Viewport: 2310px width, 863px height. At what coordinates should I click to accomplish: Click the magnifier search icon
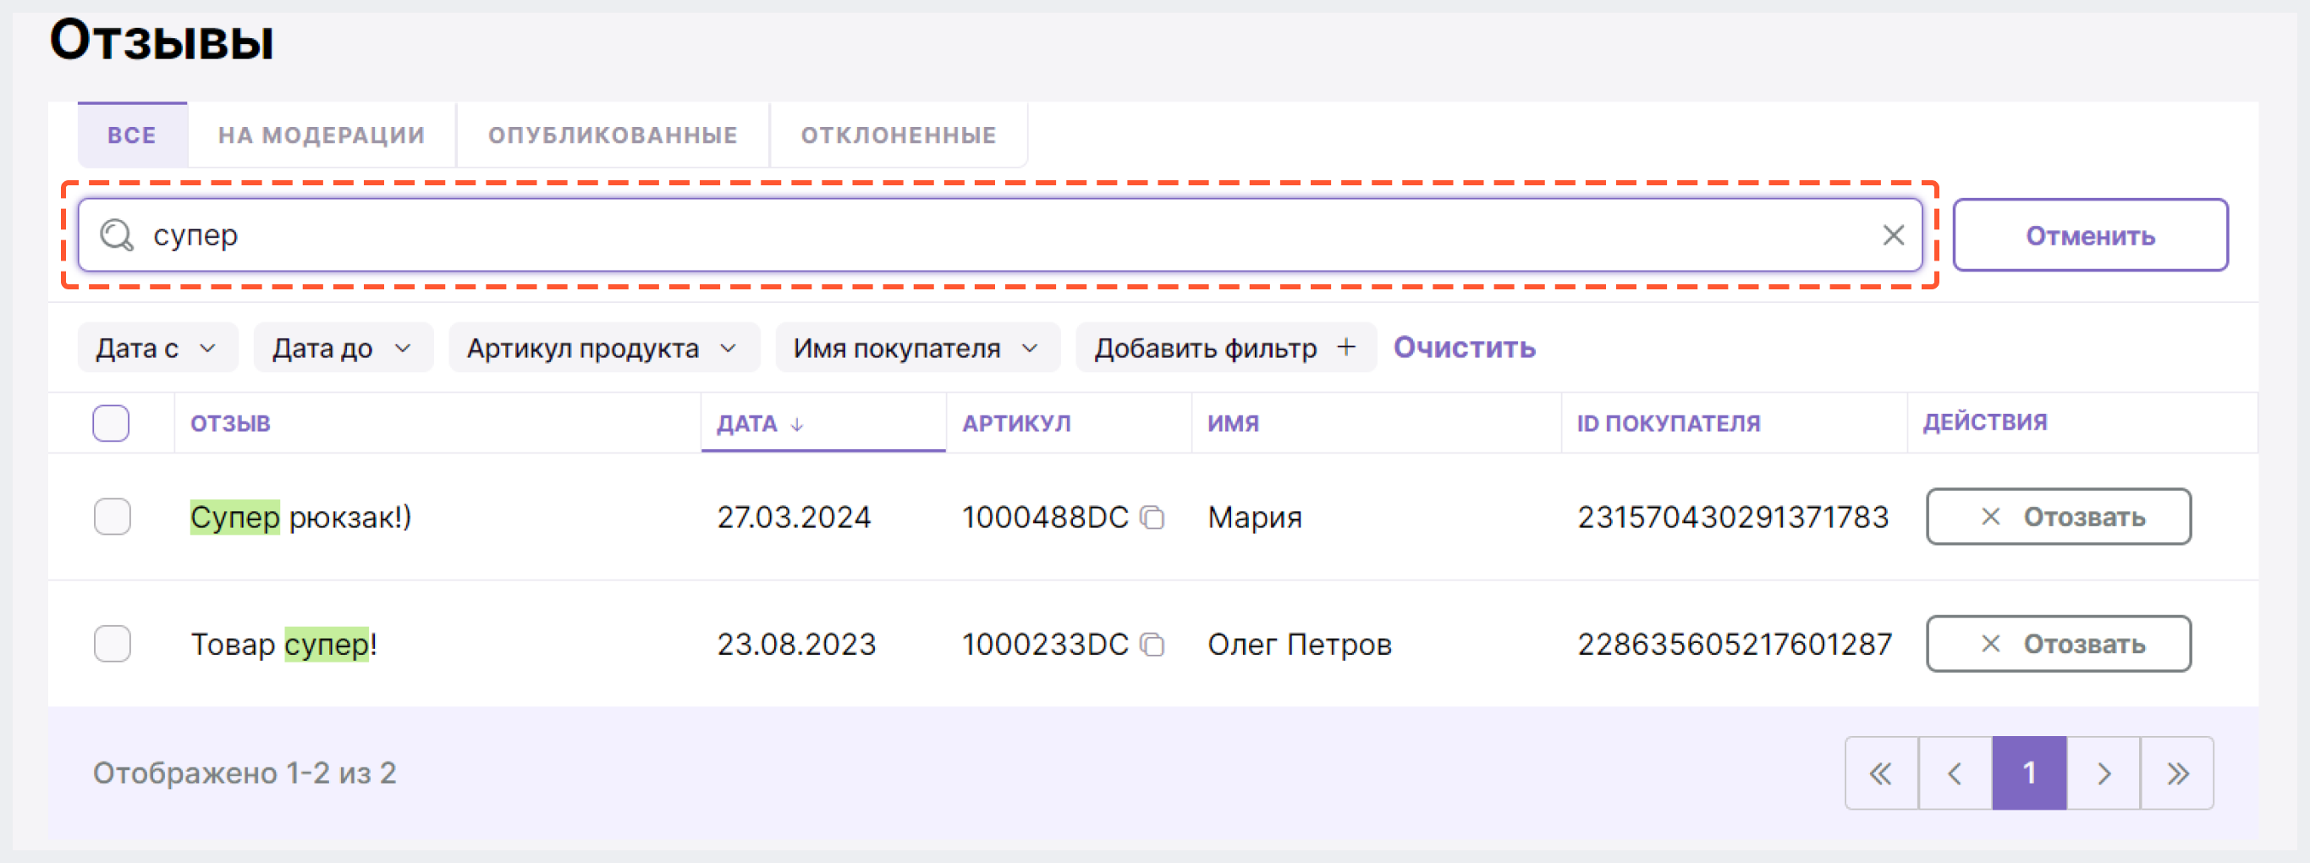click(117, 235)
